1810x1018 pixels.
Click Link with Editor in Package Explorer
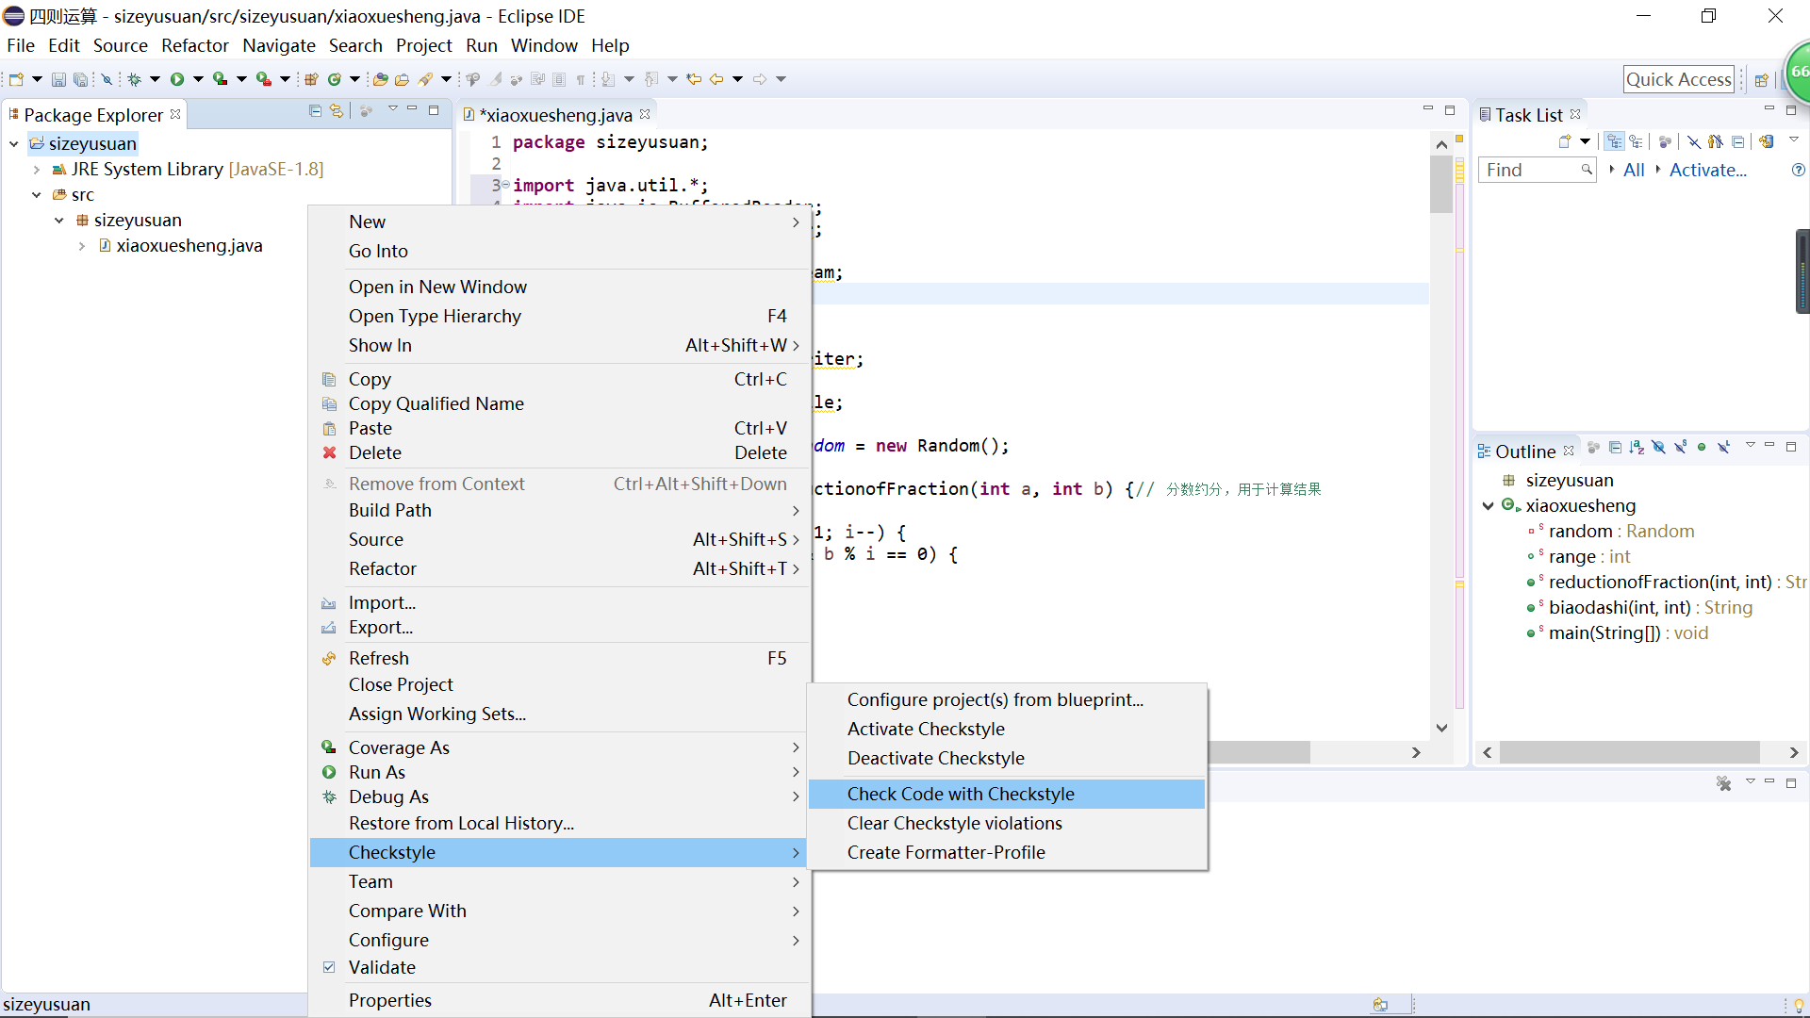pos(337,111)
